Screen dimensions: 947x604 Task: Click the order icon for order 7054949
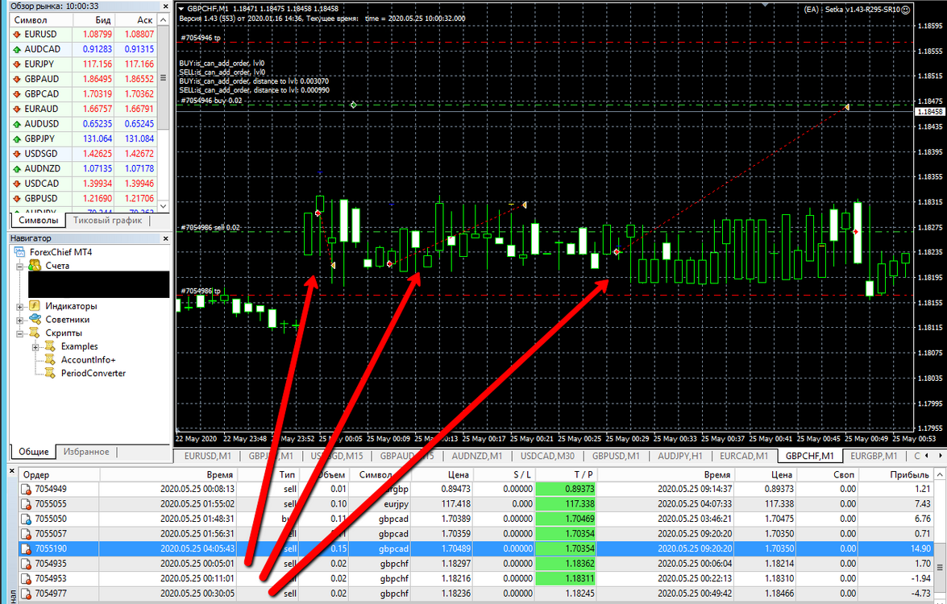coord(26,490)
